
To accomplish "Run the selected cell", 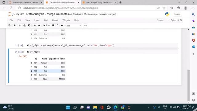I will pyautogui.click(x=46, y=25).
